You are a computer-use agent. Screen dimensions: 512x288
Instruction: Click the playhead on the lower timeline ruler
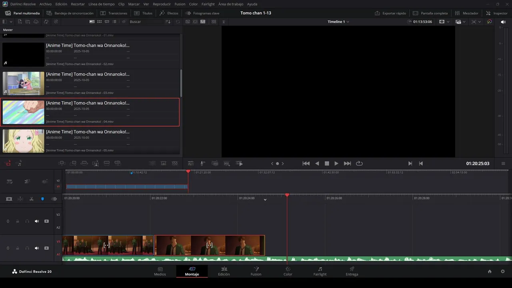click(x=287, y=195)
